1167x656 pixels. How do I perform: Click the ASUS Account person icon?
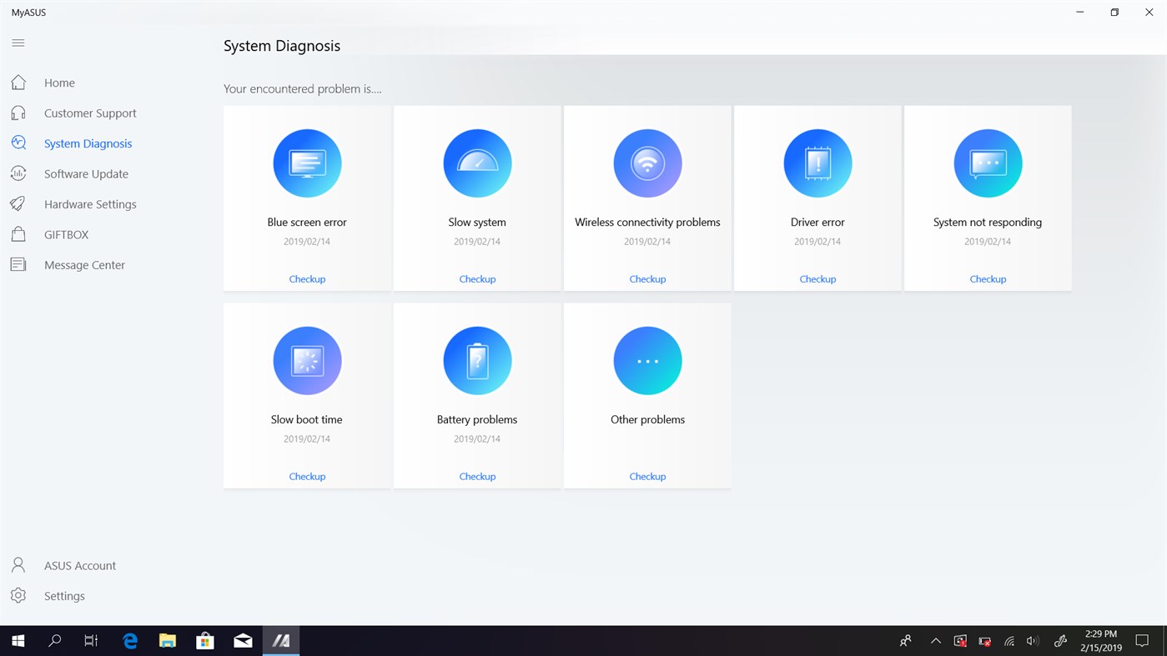pyautogui.click(x=18, y=565)
